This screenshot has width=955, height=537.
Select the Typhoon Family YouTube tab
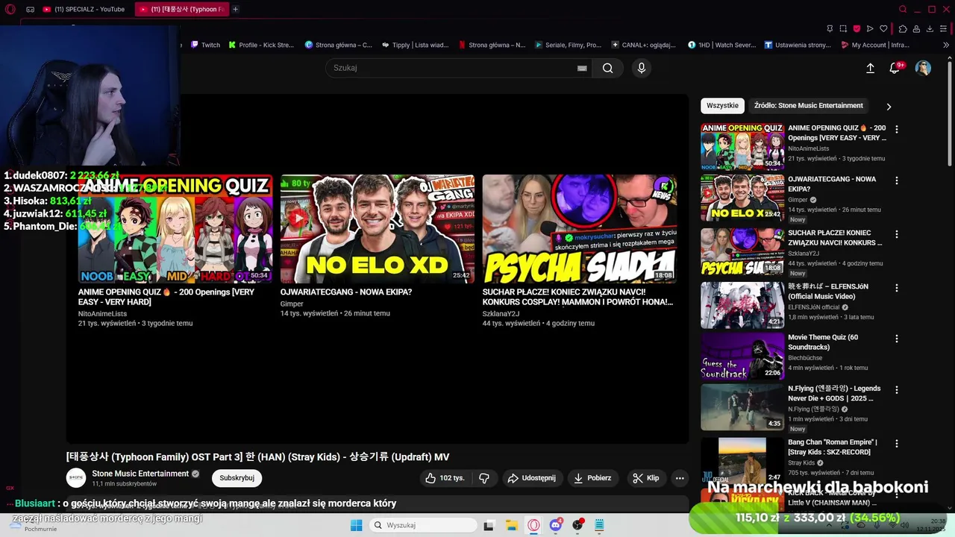click(x=181, y=9)
